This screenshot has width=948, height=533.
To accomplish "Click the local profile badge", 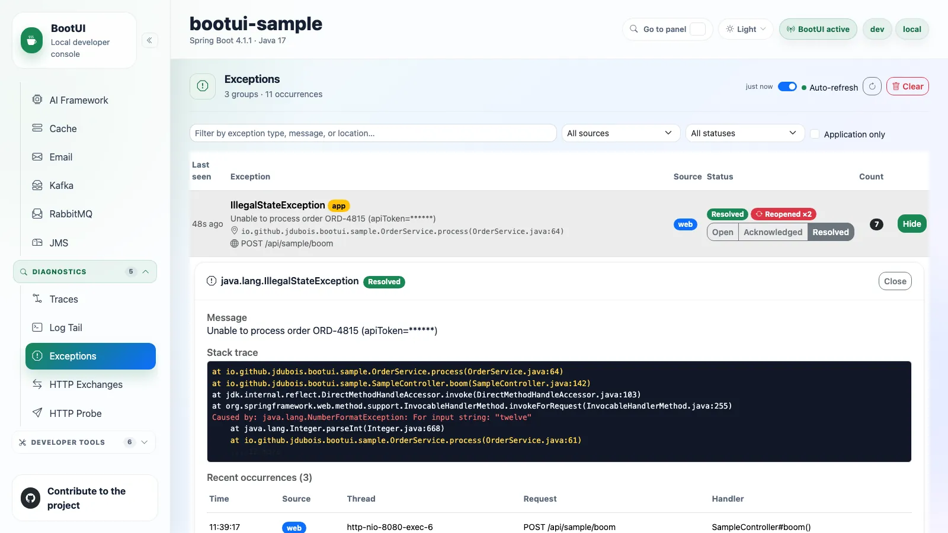I will click(912, 29).
